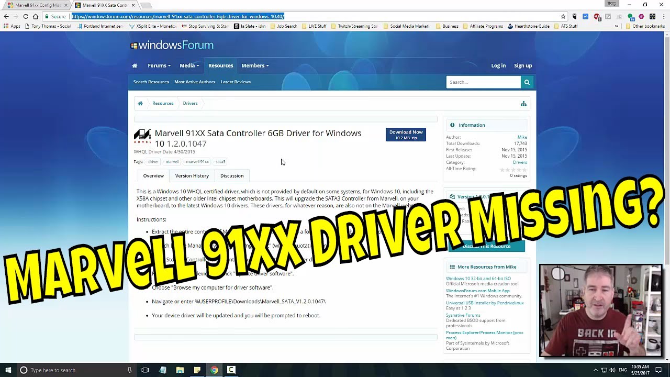670x377 pixels.
Task: Open the volume icon in system tray
Action: click(x=613, y=370)
